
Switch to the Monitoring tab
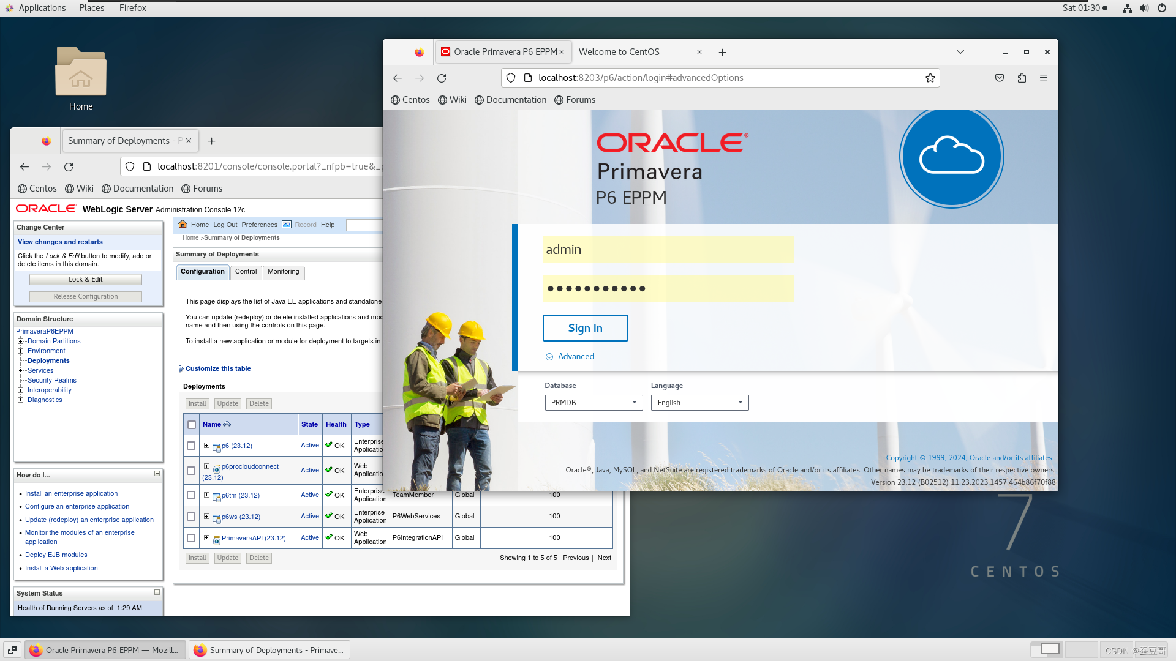click(283, 272)
